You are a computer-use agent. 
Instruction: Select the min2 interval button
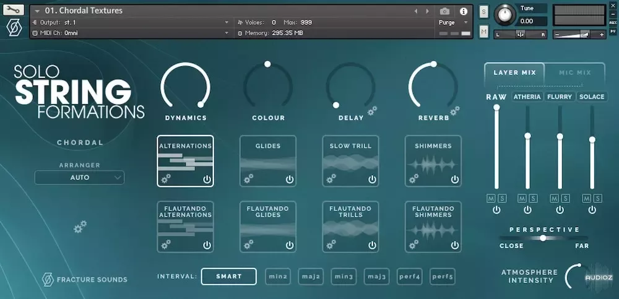point(278,277)
